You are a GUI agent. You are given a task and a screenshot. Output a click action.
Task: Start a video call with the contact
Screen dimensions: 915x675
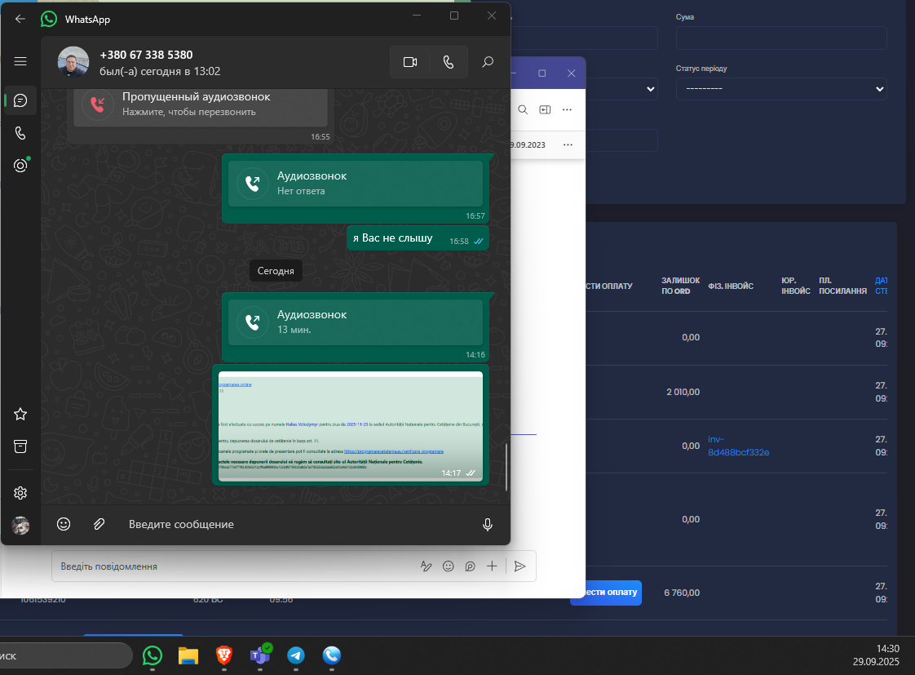(x=409, y=62)
